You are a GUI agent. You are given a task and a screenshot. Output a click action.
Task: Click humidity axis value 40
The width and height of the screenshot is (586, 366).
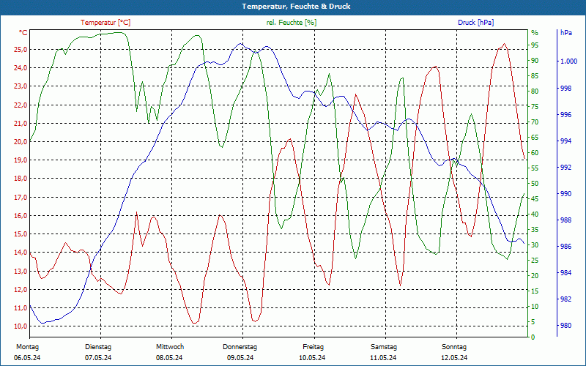535,214
